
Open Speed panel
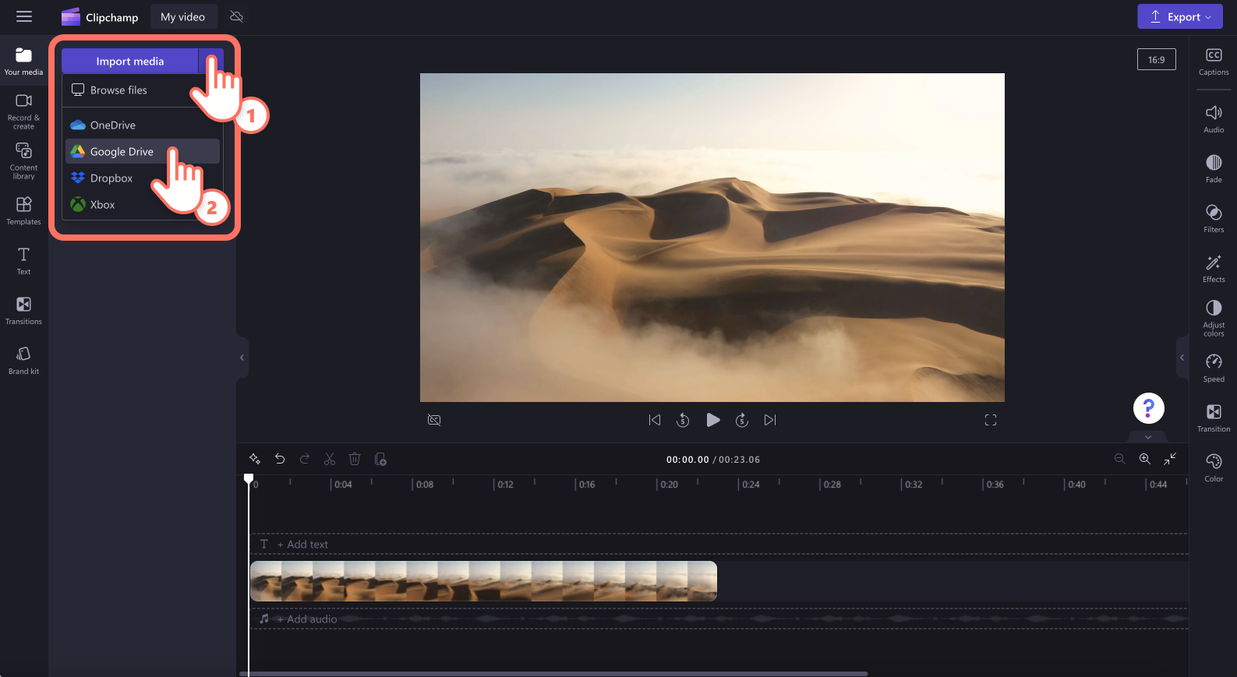coord(1214,368)
